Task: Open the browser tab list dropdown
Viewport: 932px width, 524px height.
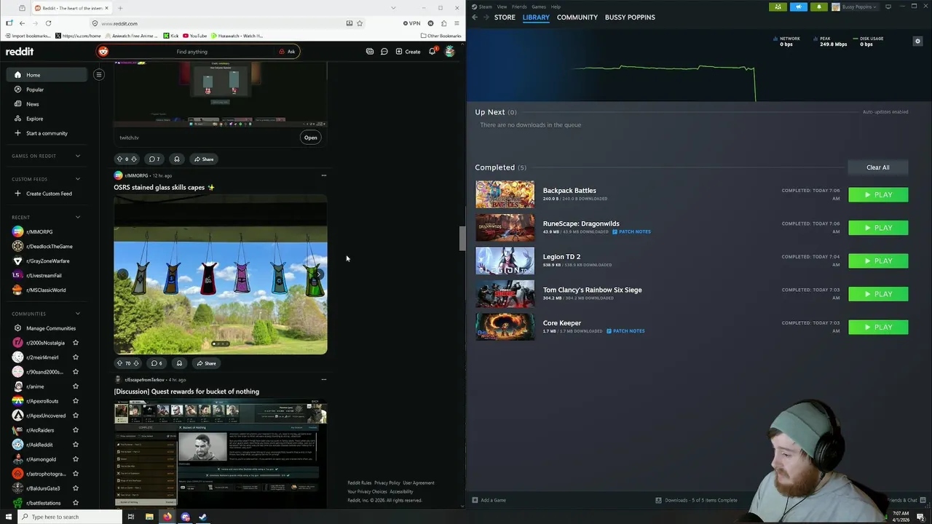Action: tap(393, 8)
